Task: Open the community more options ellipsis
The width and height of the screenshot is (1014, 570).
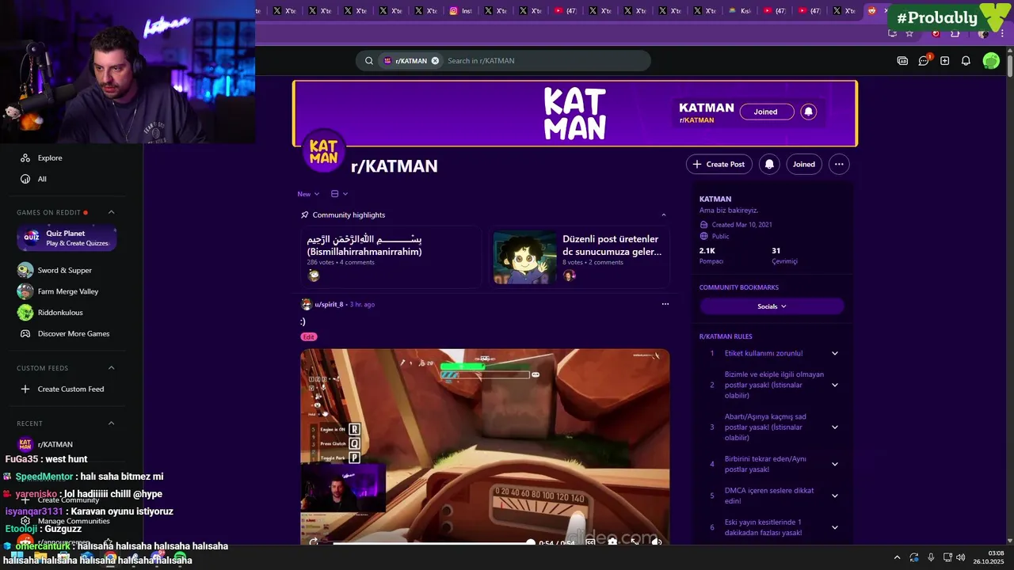Action: click(x=839, y=164)
